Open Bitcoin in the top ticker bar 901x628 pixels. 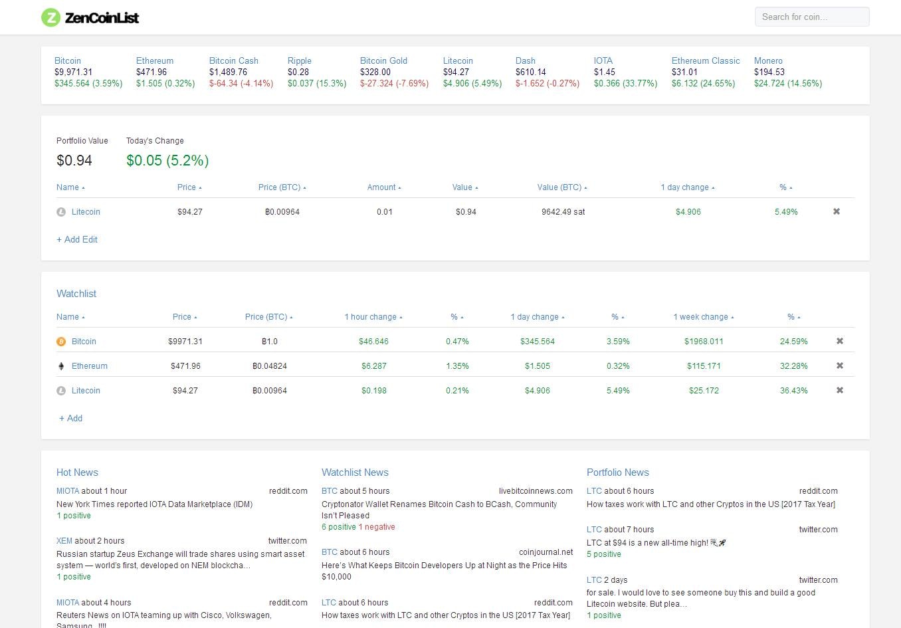[68, 60]
